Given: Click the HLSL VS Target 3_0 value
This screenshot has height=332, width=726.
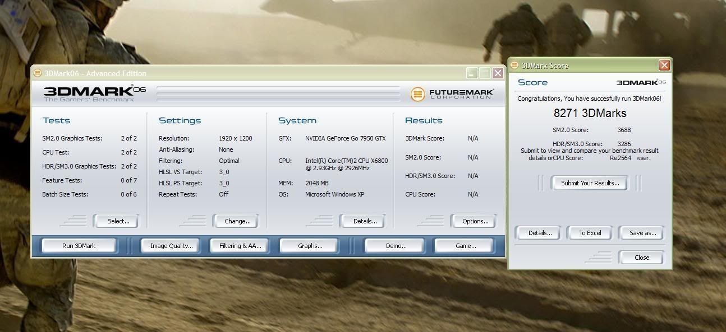Looking at the screenshot, I should pos(224,172).
